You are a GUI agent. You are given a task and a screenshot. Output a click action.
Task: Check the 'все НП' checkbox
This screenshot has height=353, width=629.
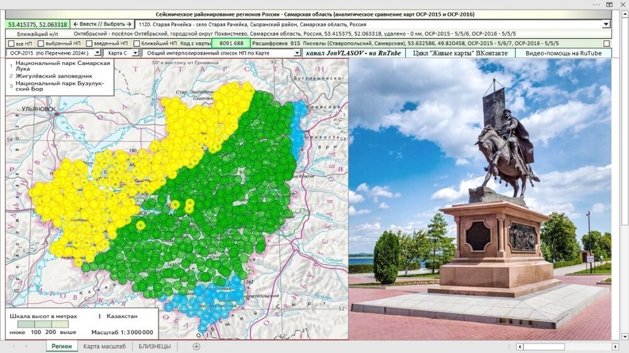click(11, 43)
